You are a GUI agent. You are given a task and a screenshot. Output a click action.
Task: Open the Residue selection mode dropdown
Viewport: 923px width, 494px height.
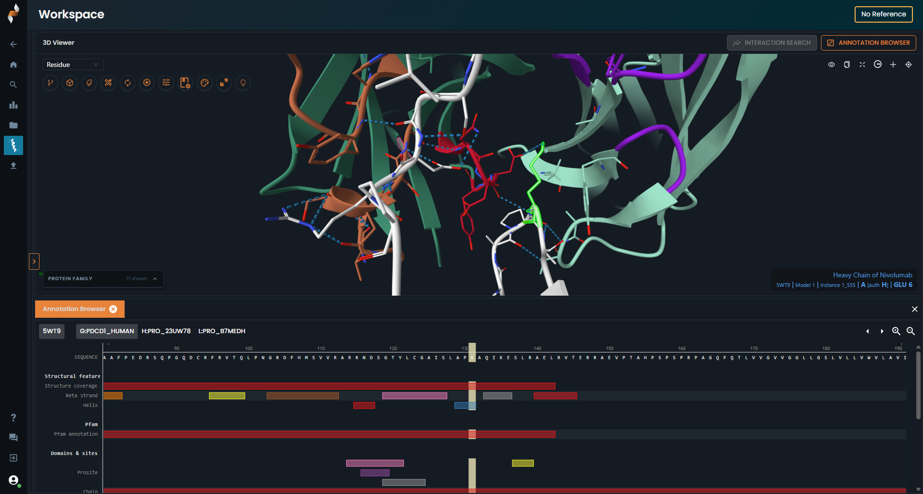click(73, 65)
